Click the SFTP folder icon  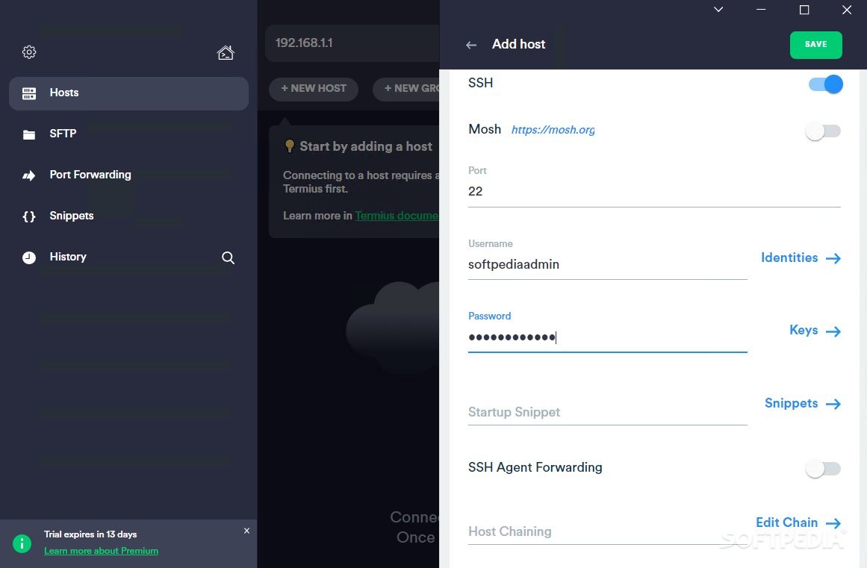[29, 134]
